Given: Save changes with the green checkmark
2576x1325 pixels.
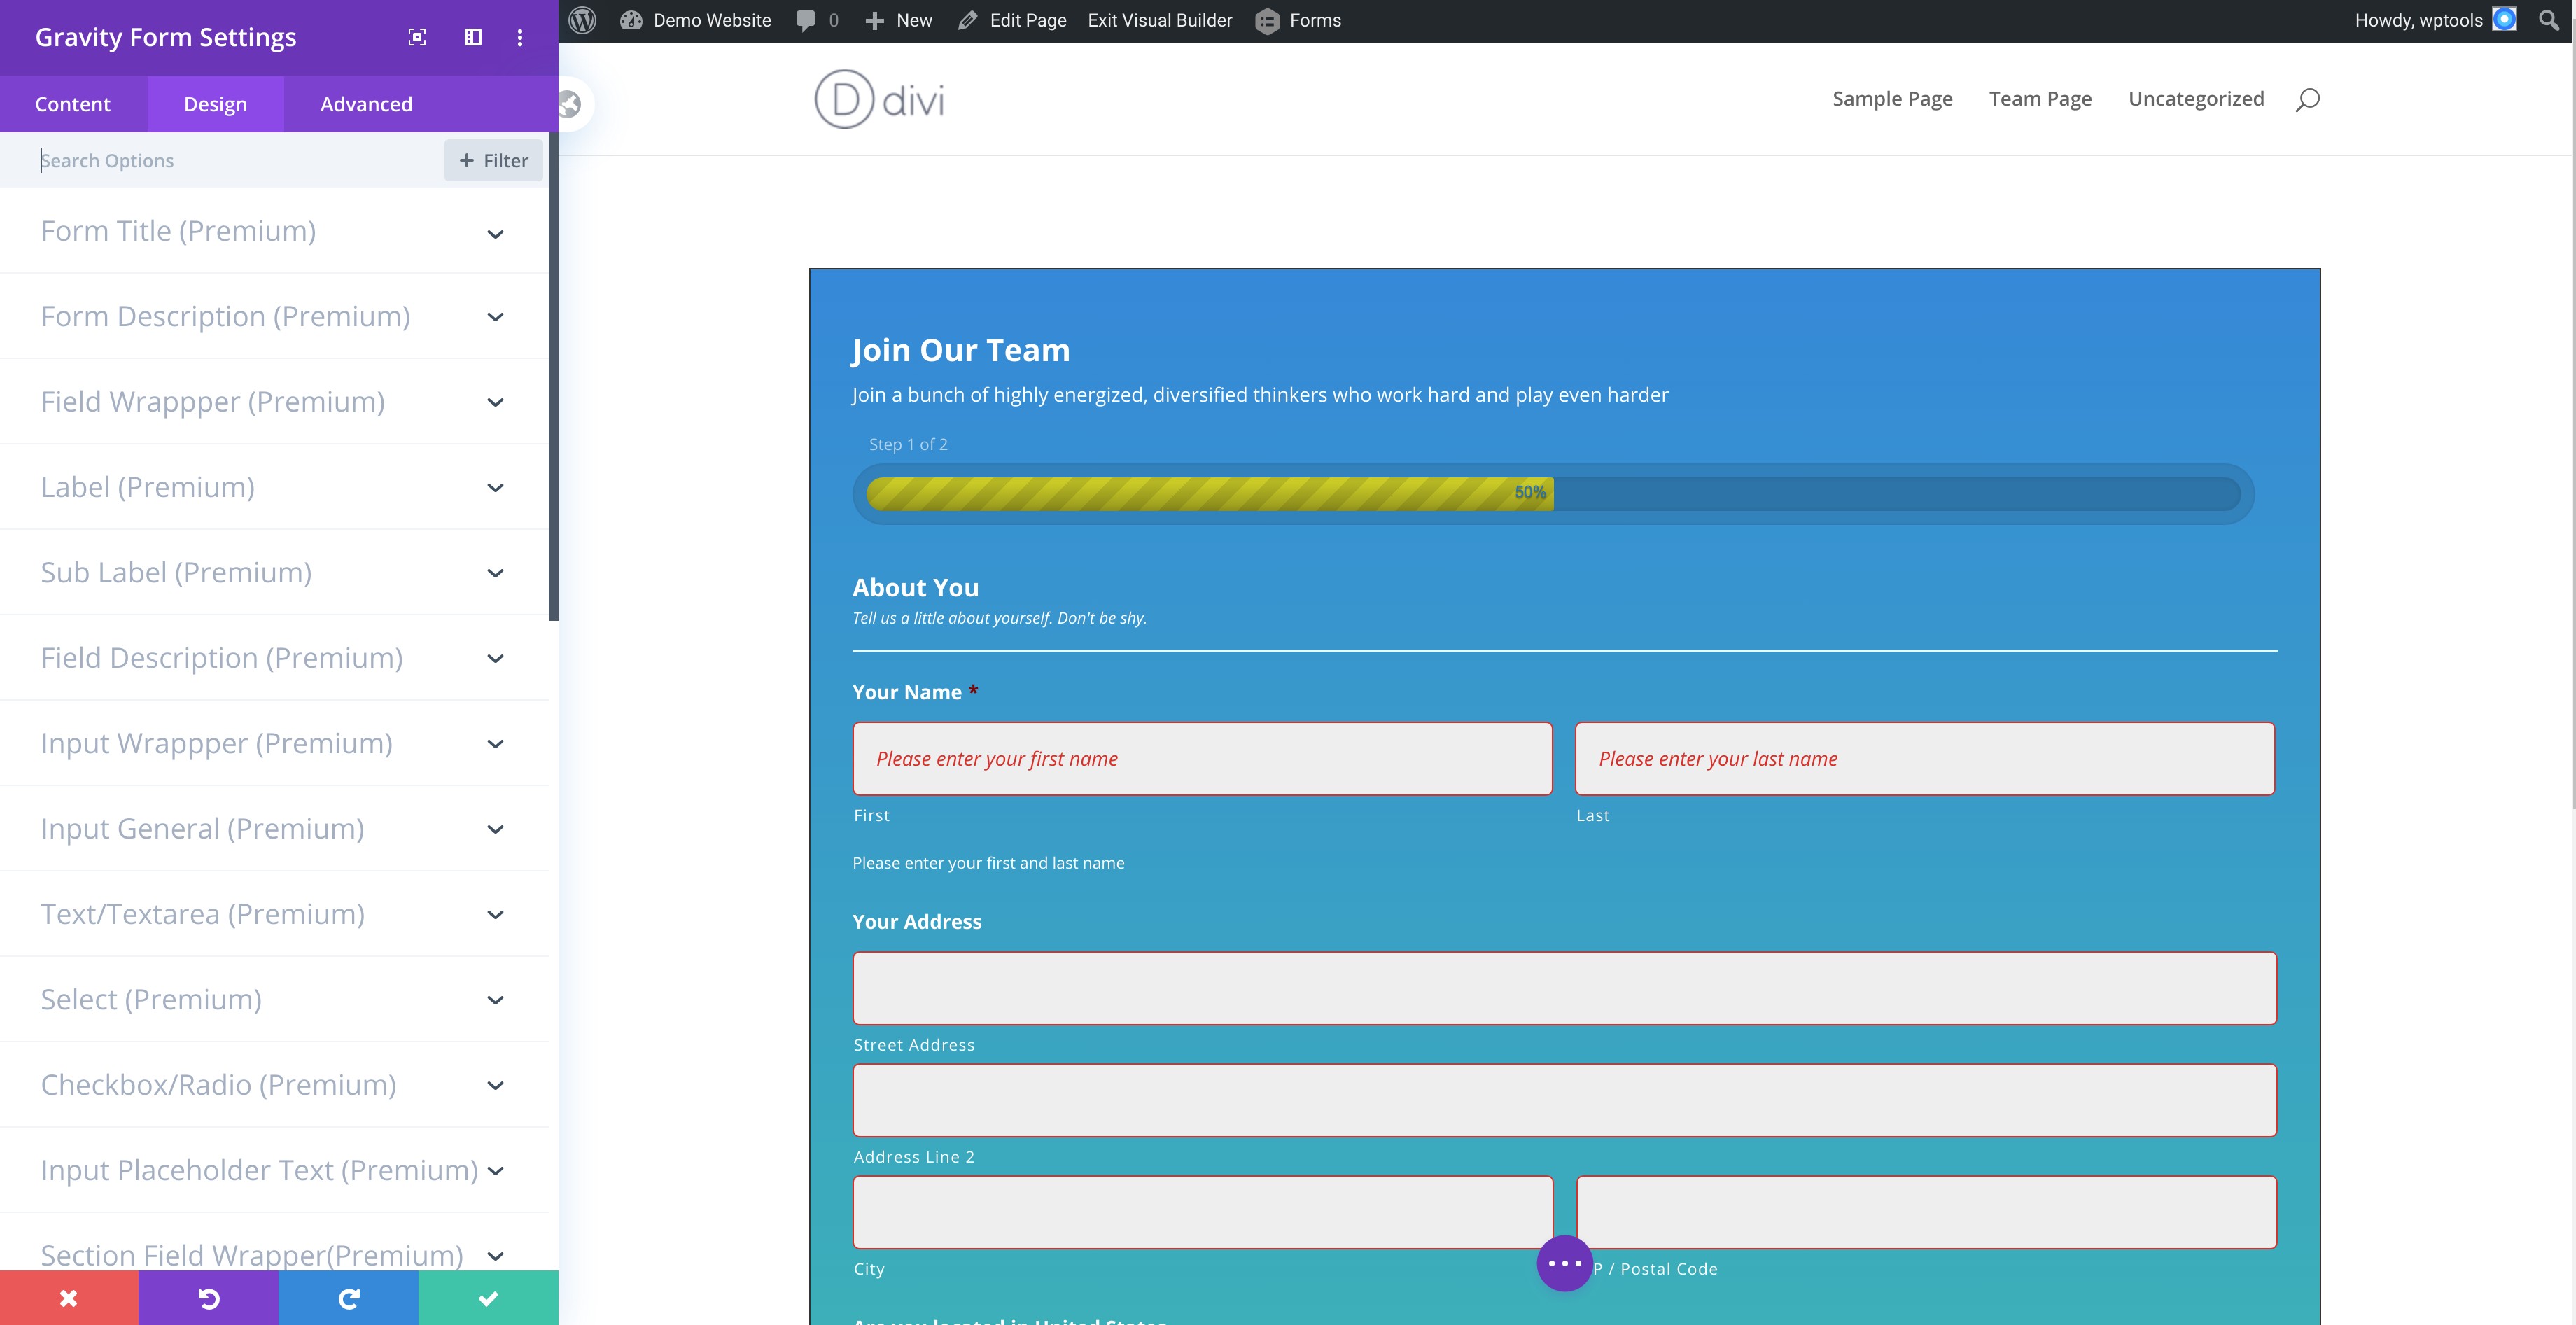Looking at the screenshot, I should (x=489, y=1298).
